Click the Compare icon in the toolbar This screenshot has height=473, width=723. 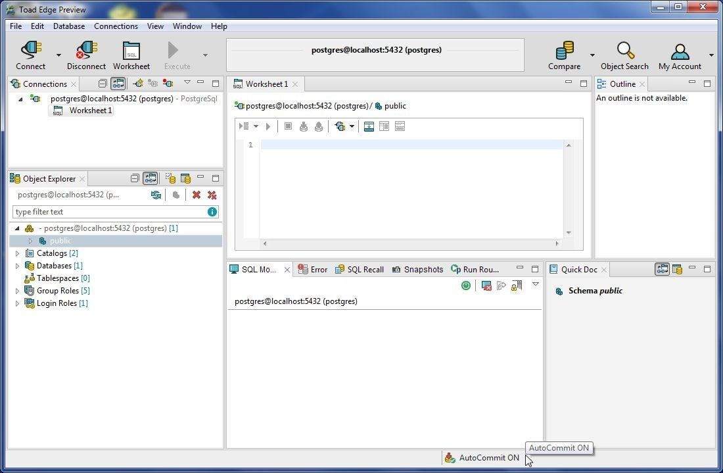[563, 53]
